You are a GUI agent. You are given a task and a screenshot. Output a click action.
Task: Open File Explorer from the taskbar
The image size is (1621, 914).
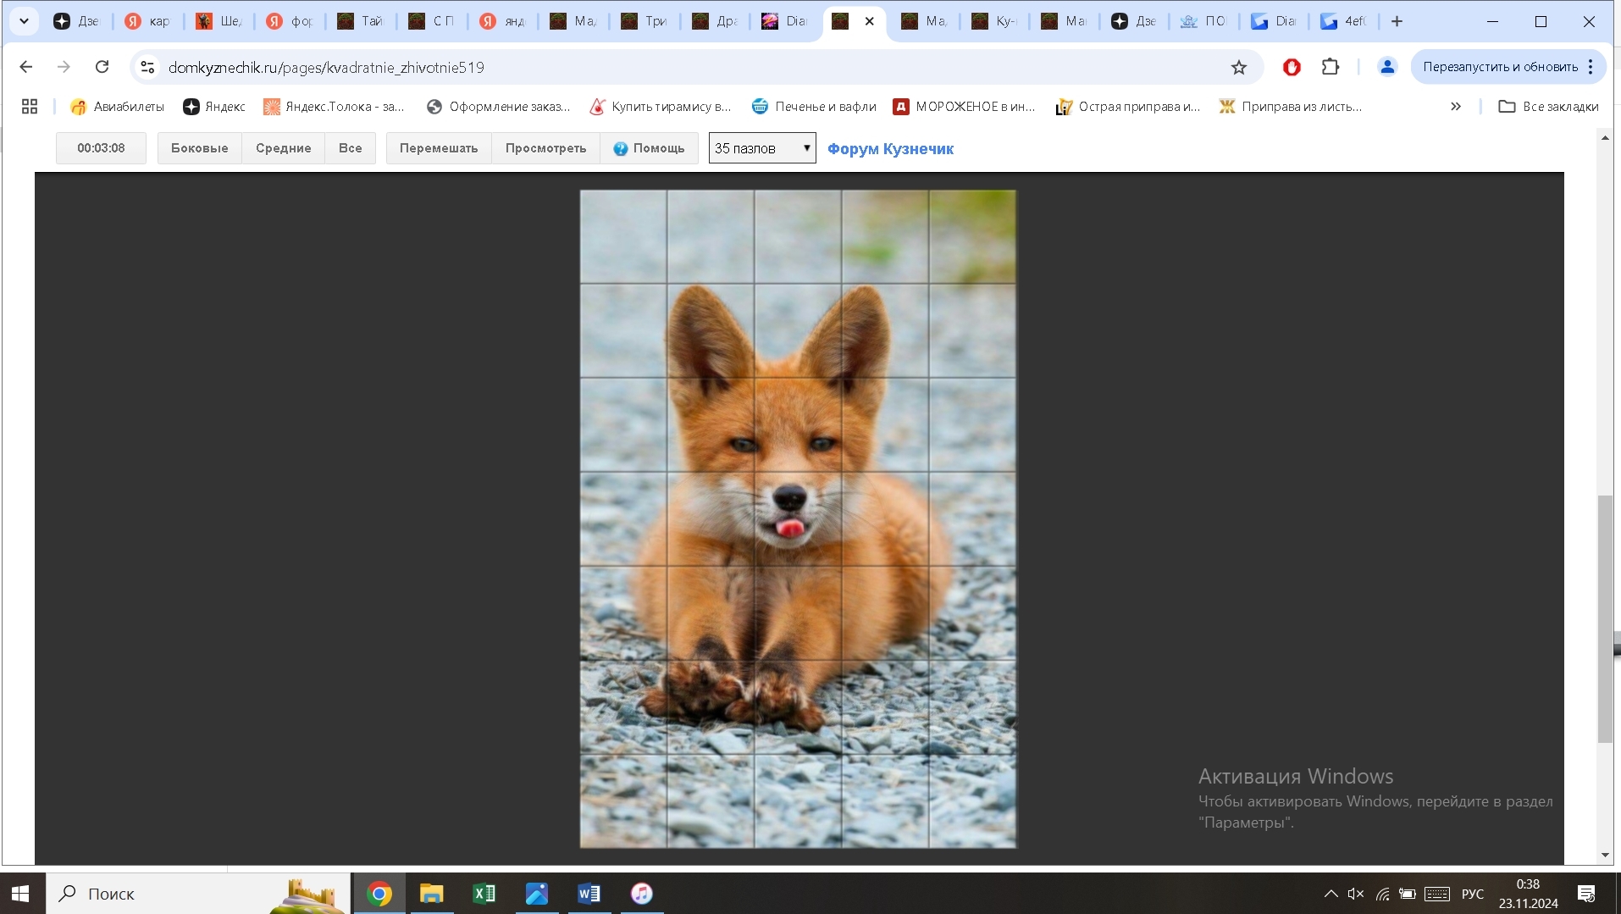tap(432, 894)
